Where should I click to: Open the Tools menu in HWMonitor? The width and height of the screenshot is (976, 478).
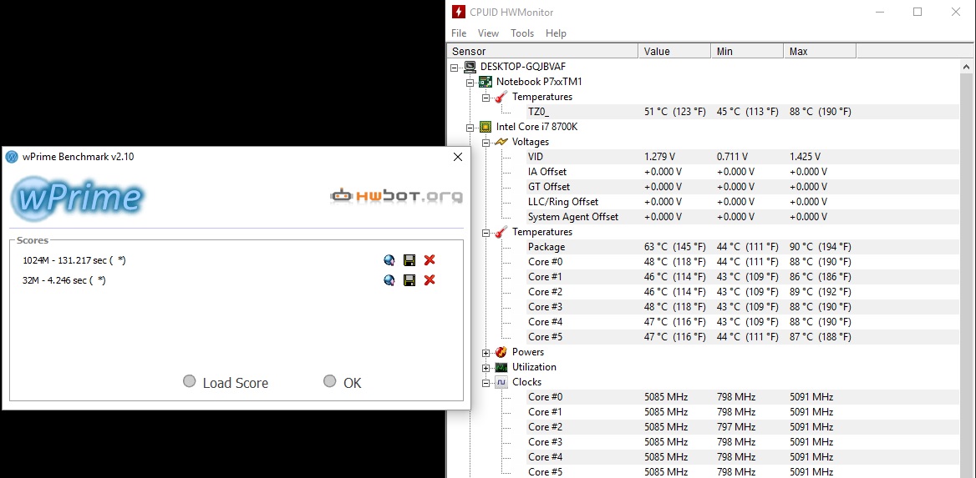tap(522, 33)
